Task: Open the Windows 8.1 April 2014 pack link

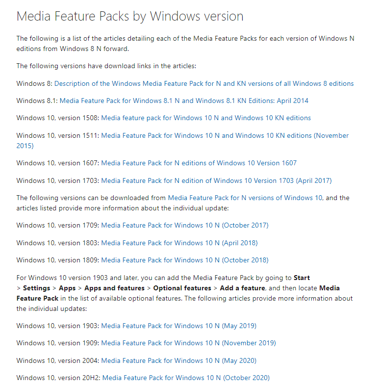Action: 184,101
